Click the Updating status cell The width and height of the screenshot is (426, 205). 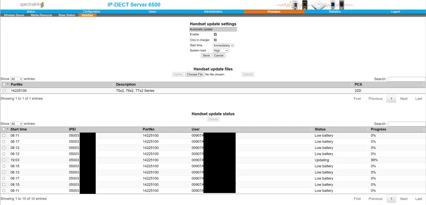(322, 160)
